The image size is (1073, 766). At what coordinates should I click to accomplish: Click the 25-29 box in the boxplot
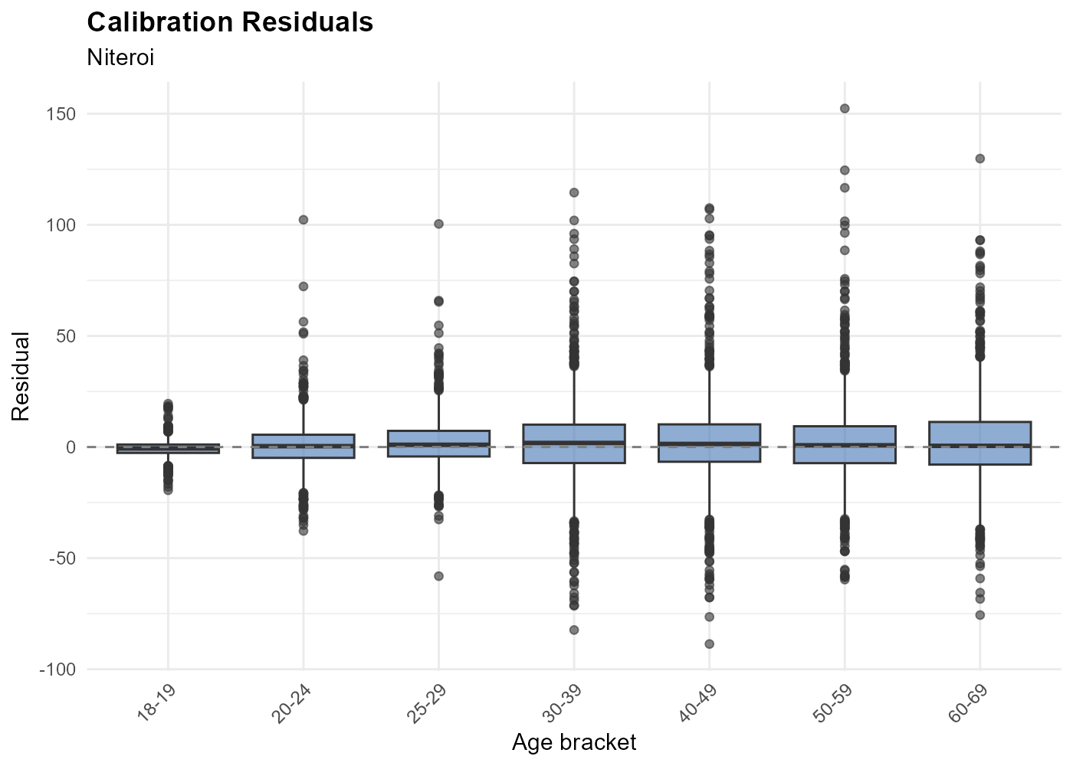pyautogui.click(x=438, y=444)
